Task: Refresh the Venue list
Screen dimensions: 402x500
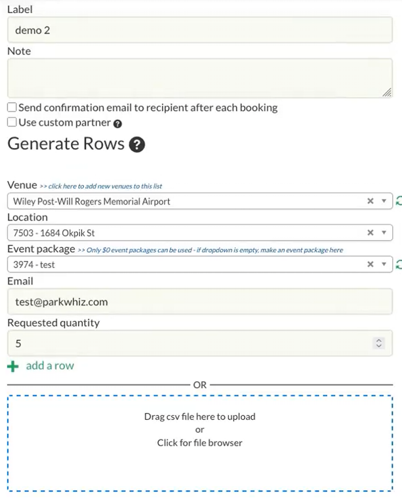Action: [399, 201]
